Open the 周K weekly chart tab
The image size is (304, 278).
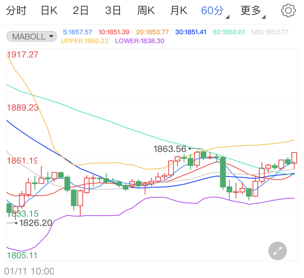pos(146,11)
